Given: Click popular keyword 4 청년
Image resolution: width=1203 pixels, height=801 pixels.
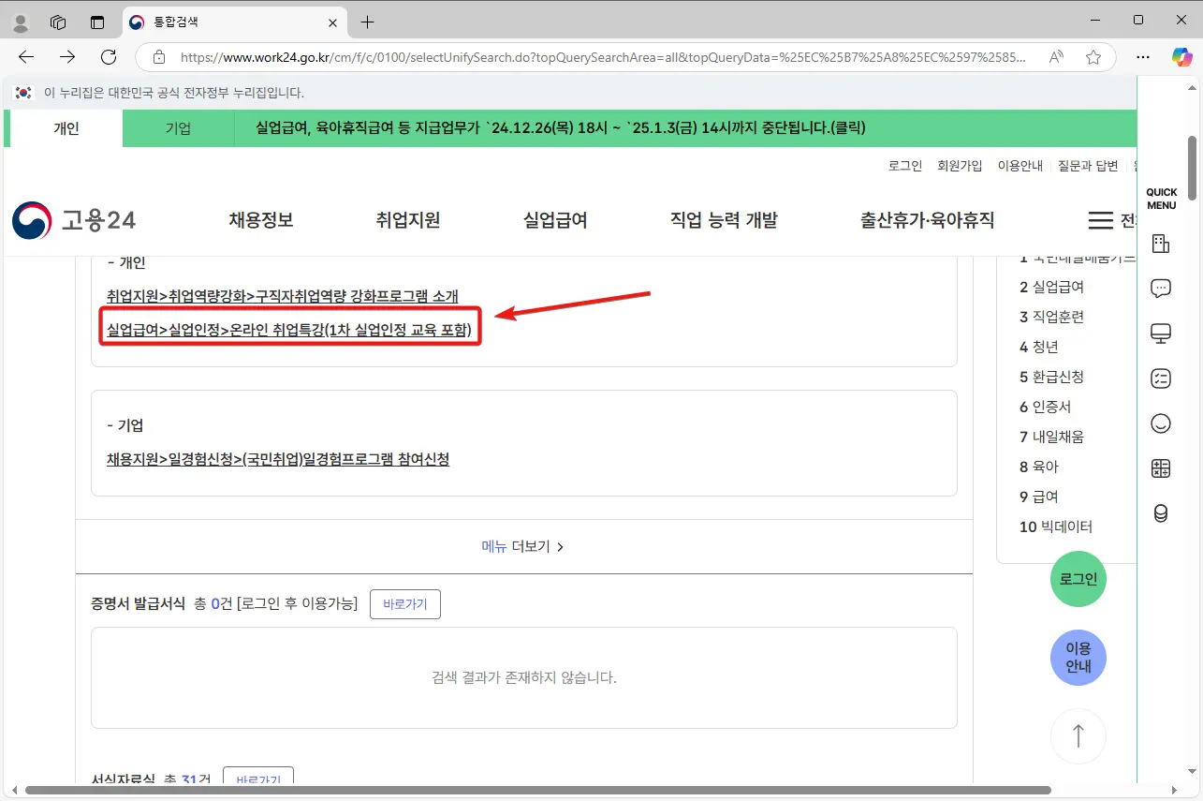Looking at the screenshot, I should 1039,347.
